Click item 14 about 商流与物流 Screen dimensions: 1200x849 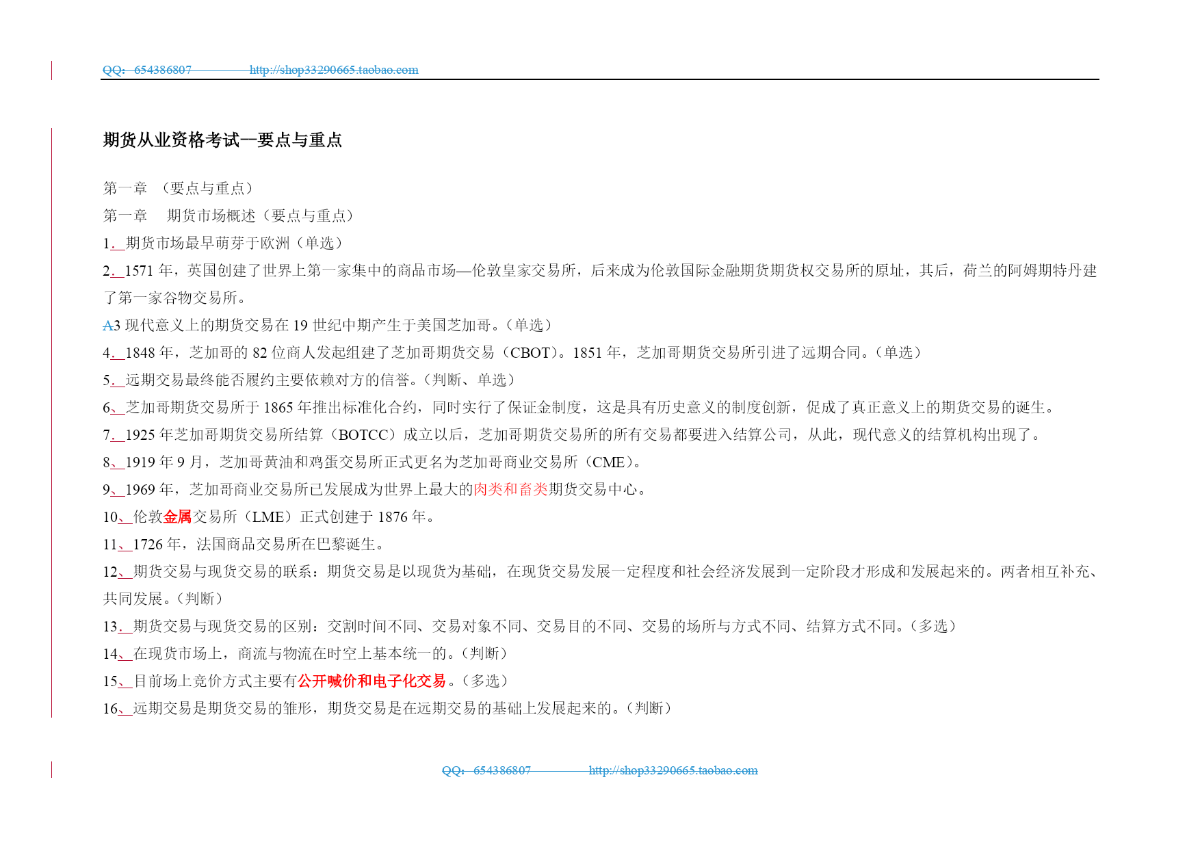tap(306, 653)
